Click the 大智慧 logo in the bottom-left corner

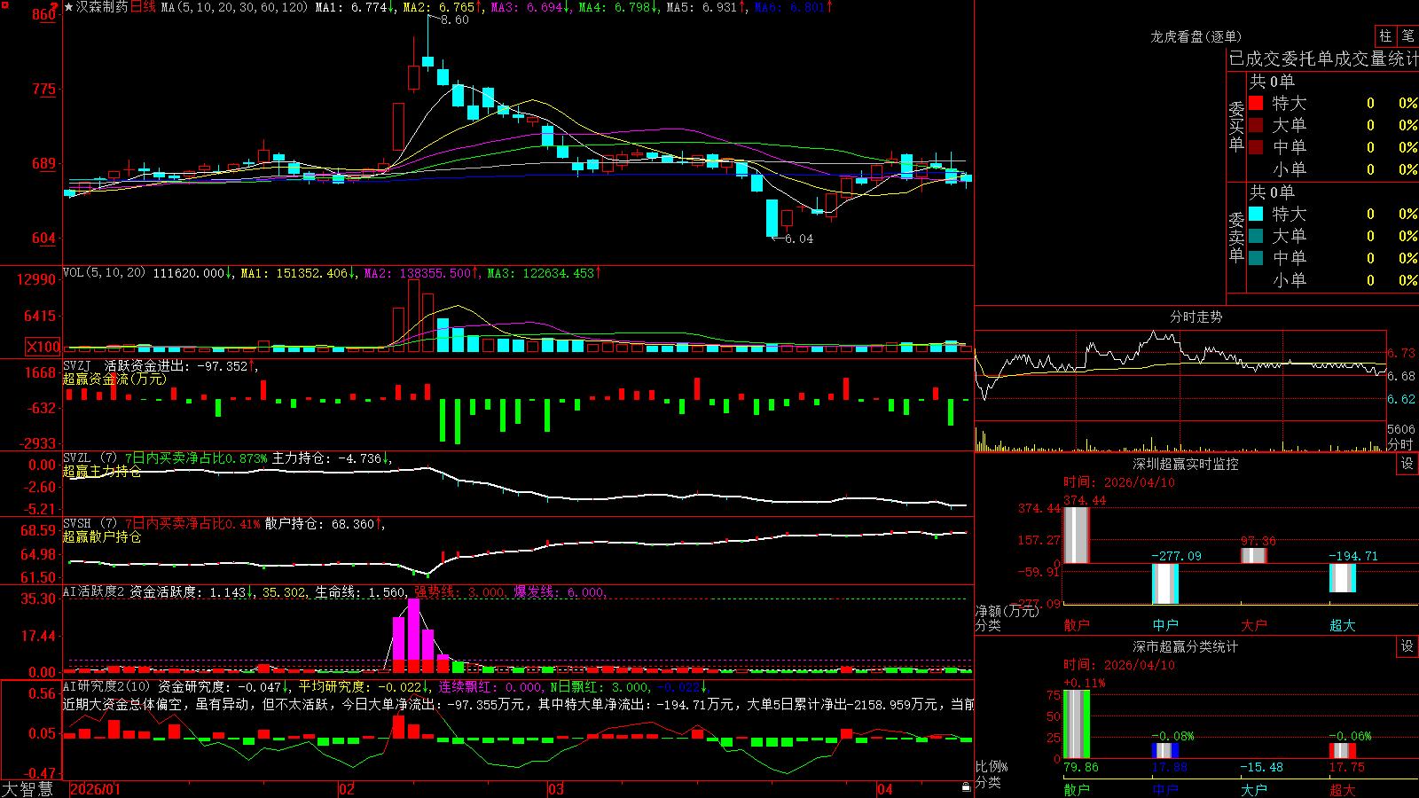pos(27,789)
